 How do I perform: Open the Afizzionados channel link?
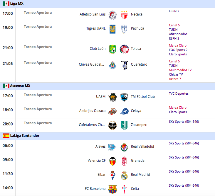(178, 34)
